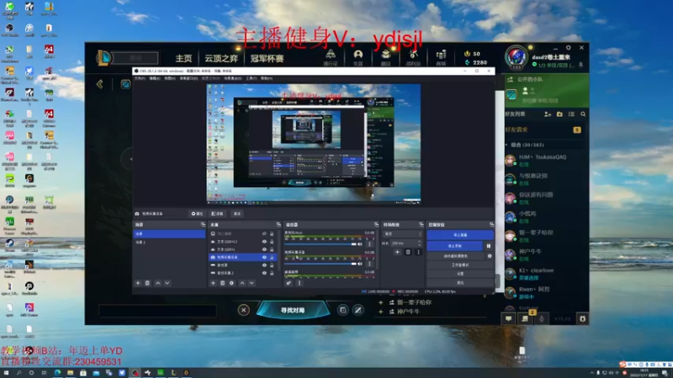Switch to 冠军杯赛 tab in League client
Image resolution: width=673 pixels, height=378 pixels.
coord(267,58)
